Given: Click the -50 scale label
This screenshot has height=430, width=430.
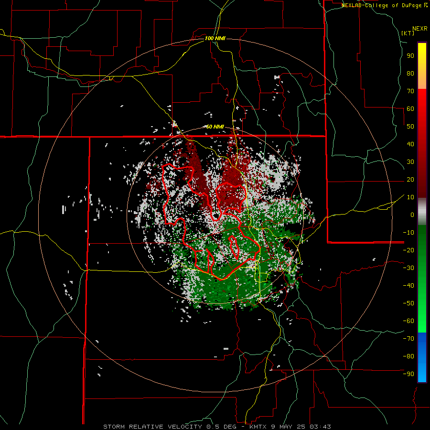Looking at the screenshot, I should point(408,303).
